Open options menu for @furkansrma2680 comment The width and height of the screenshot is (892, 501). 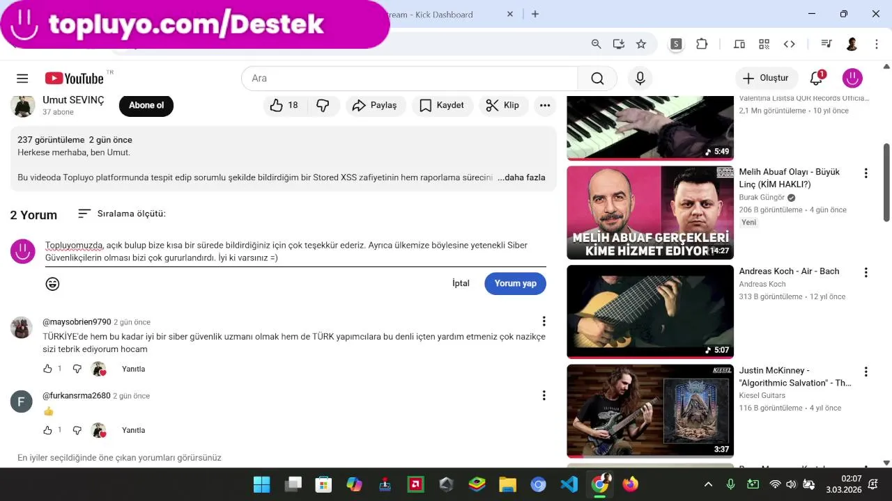click(544, 395)
